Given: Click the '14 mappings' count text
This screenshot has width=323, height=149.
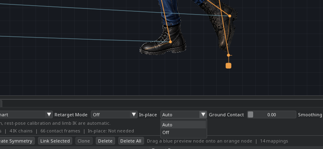Looking at the screenshot, I should click(x=274, y=141).
